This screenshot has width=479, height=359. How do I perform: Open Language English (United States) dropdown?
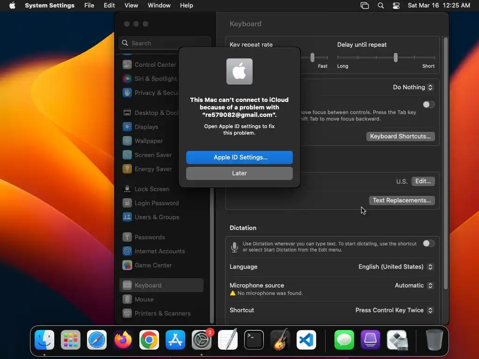396,267
